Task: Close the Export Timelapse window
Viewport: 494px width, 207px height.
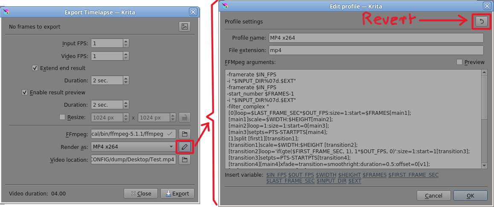Action: 193,12
